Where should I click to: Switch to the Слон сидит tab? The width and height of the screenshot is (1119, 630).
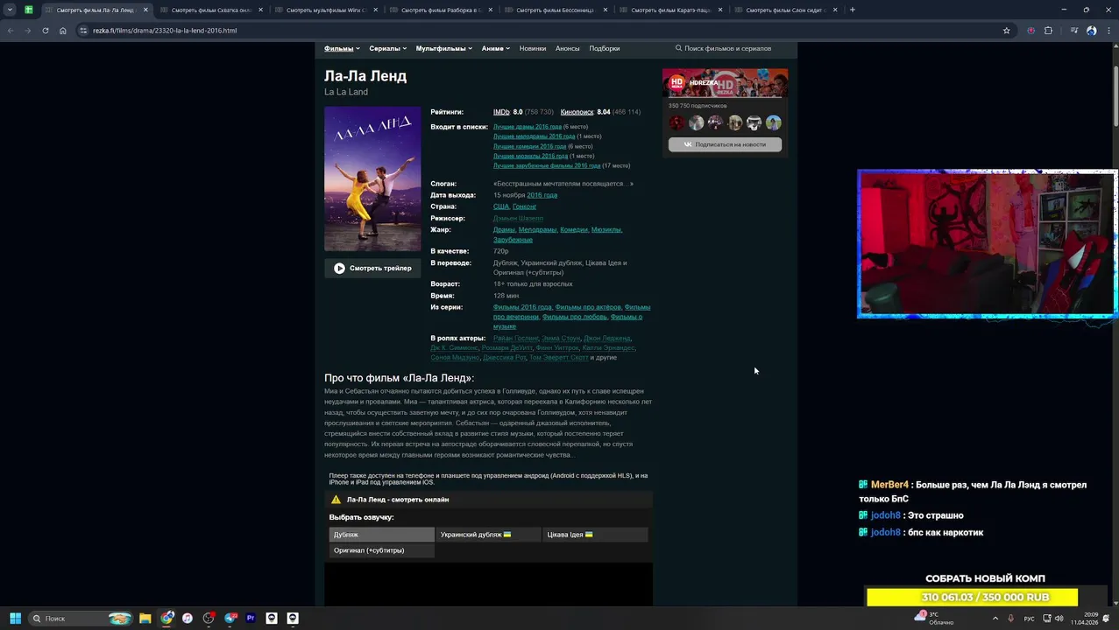point(785,10)
